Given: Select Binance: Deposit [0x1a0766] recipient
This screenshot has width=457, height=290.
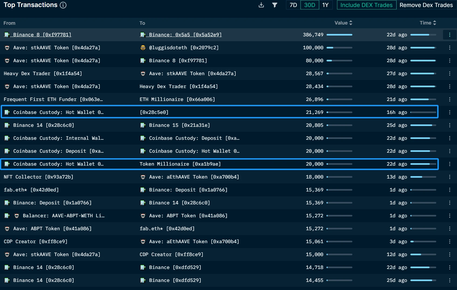Looking at the screenshot, I should click(188, 190).
